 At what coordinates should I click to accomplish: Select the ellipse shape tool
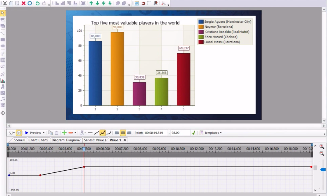3,46
